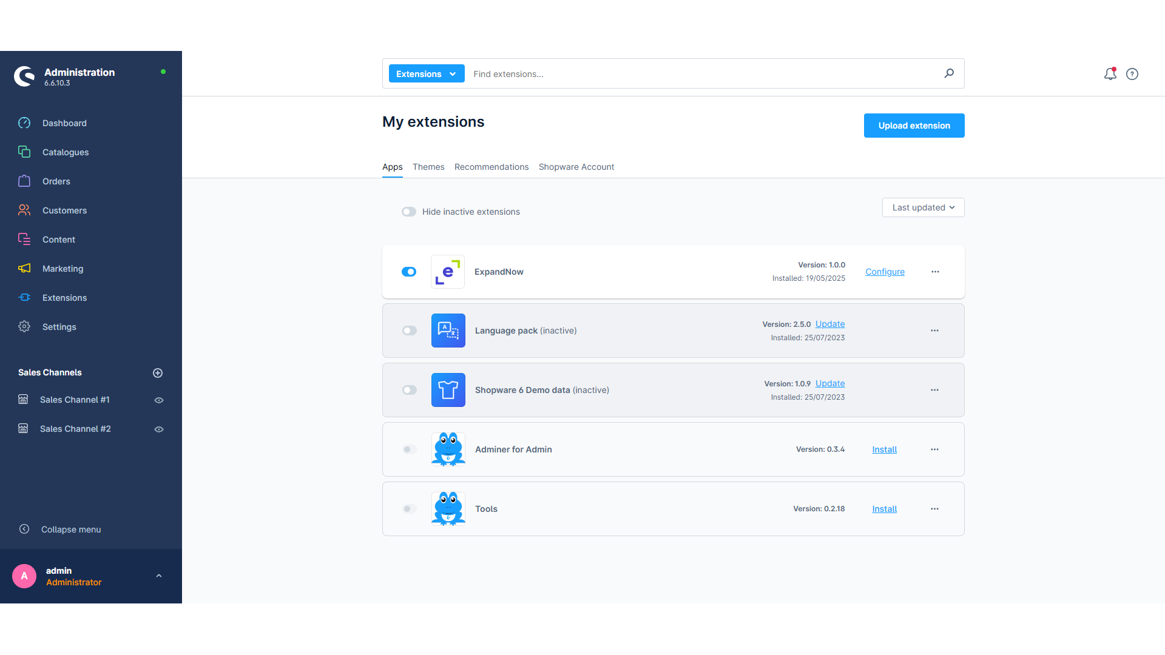Click the Adminer for Admin name

[513, 449]
